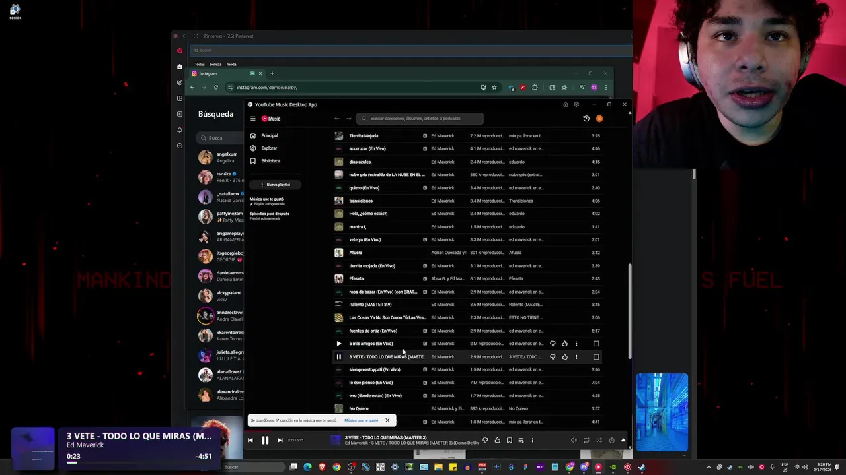Toggle shuffle in player bar
This screenshot has width=846, height=475.
point(599,440)
